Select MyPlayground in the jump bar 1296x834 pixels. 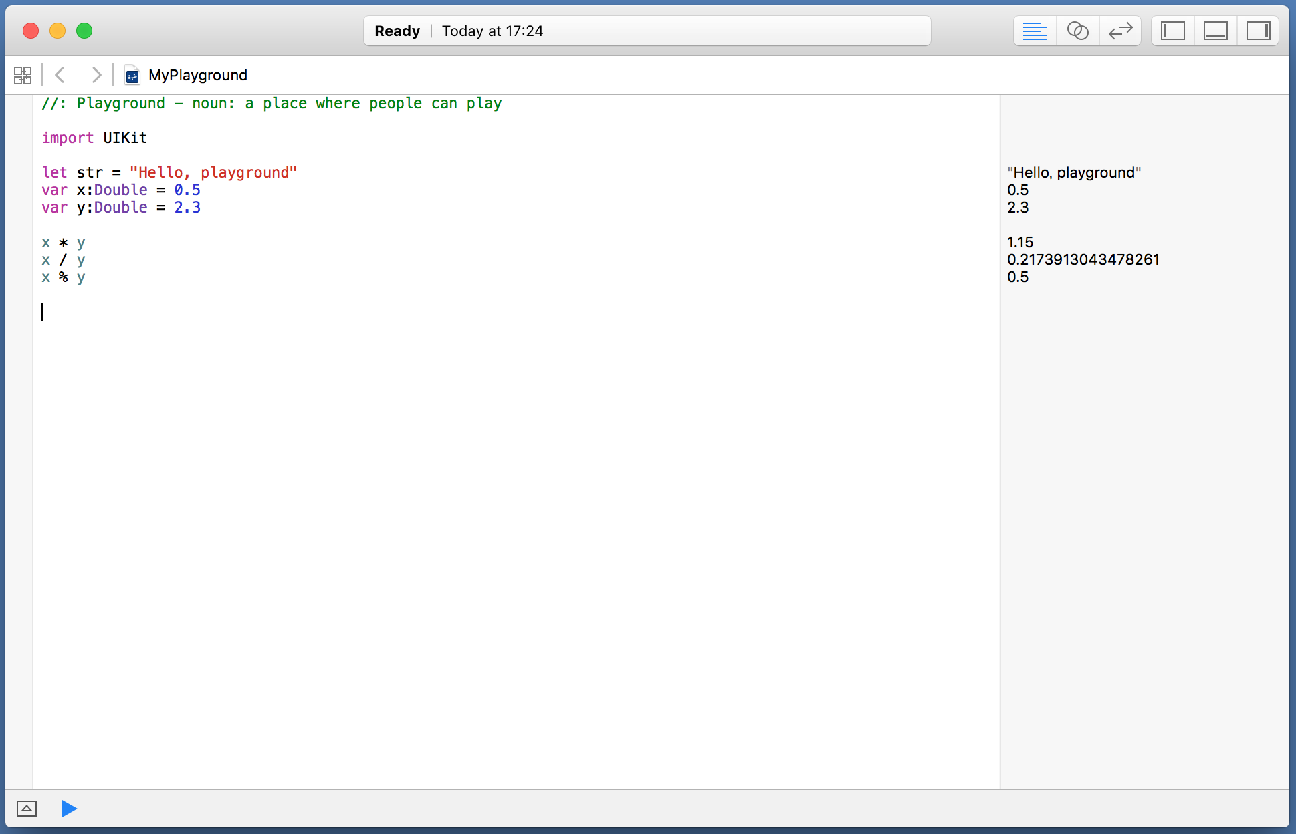[197, 75]
